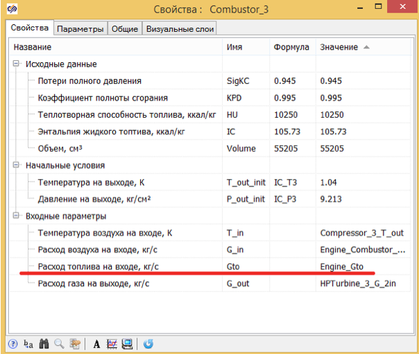Click the Исходные данные group label

61,64
